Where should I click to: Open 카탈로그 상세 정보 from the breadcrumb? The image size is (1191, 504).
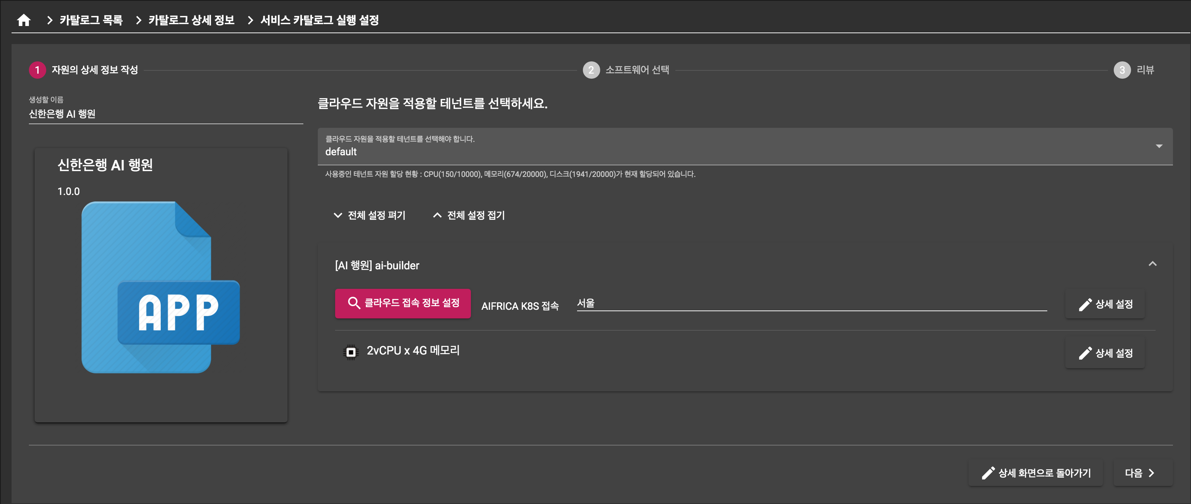pos(191,20)
